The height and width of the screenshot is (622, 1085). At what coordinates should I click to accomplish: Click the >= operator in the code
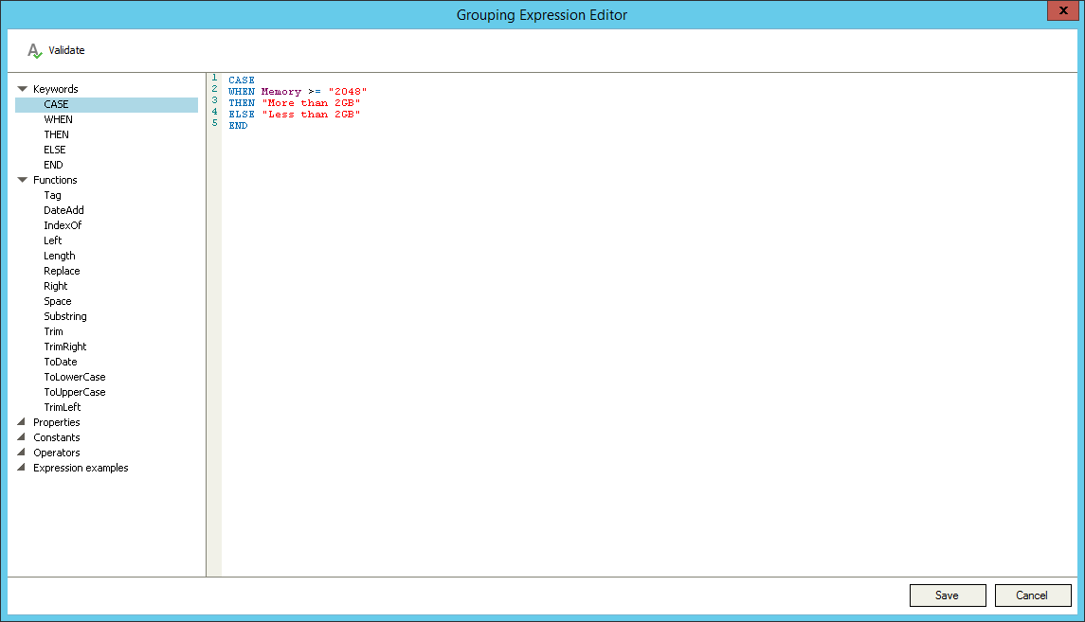click(315, 91)
